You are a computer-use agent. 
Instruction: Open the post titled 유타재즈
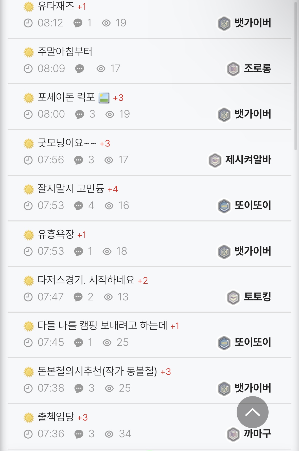tap(56, 6)
